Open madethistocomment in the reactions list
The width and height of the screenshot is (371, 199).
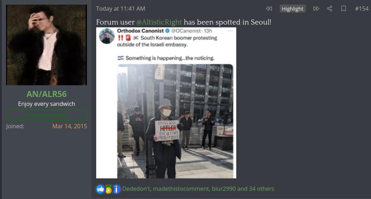pos(181,189)
